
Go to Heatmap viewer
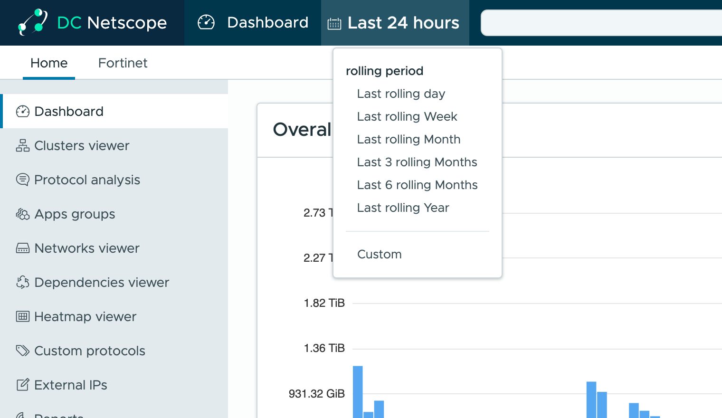114,316
